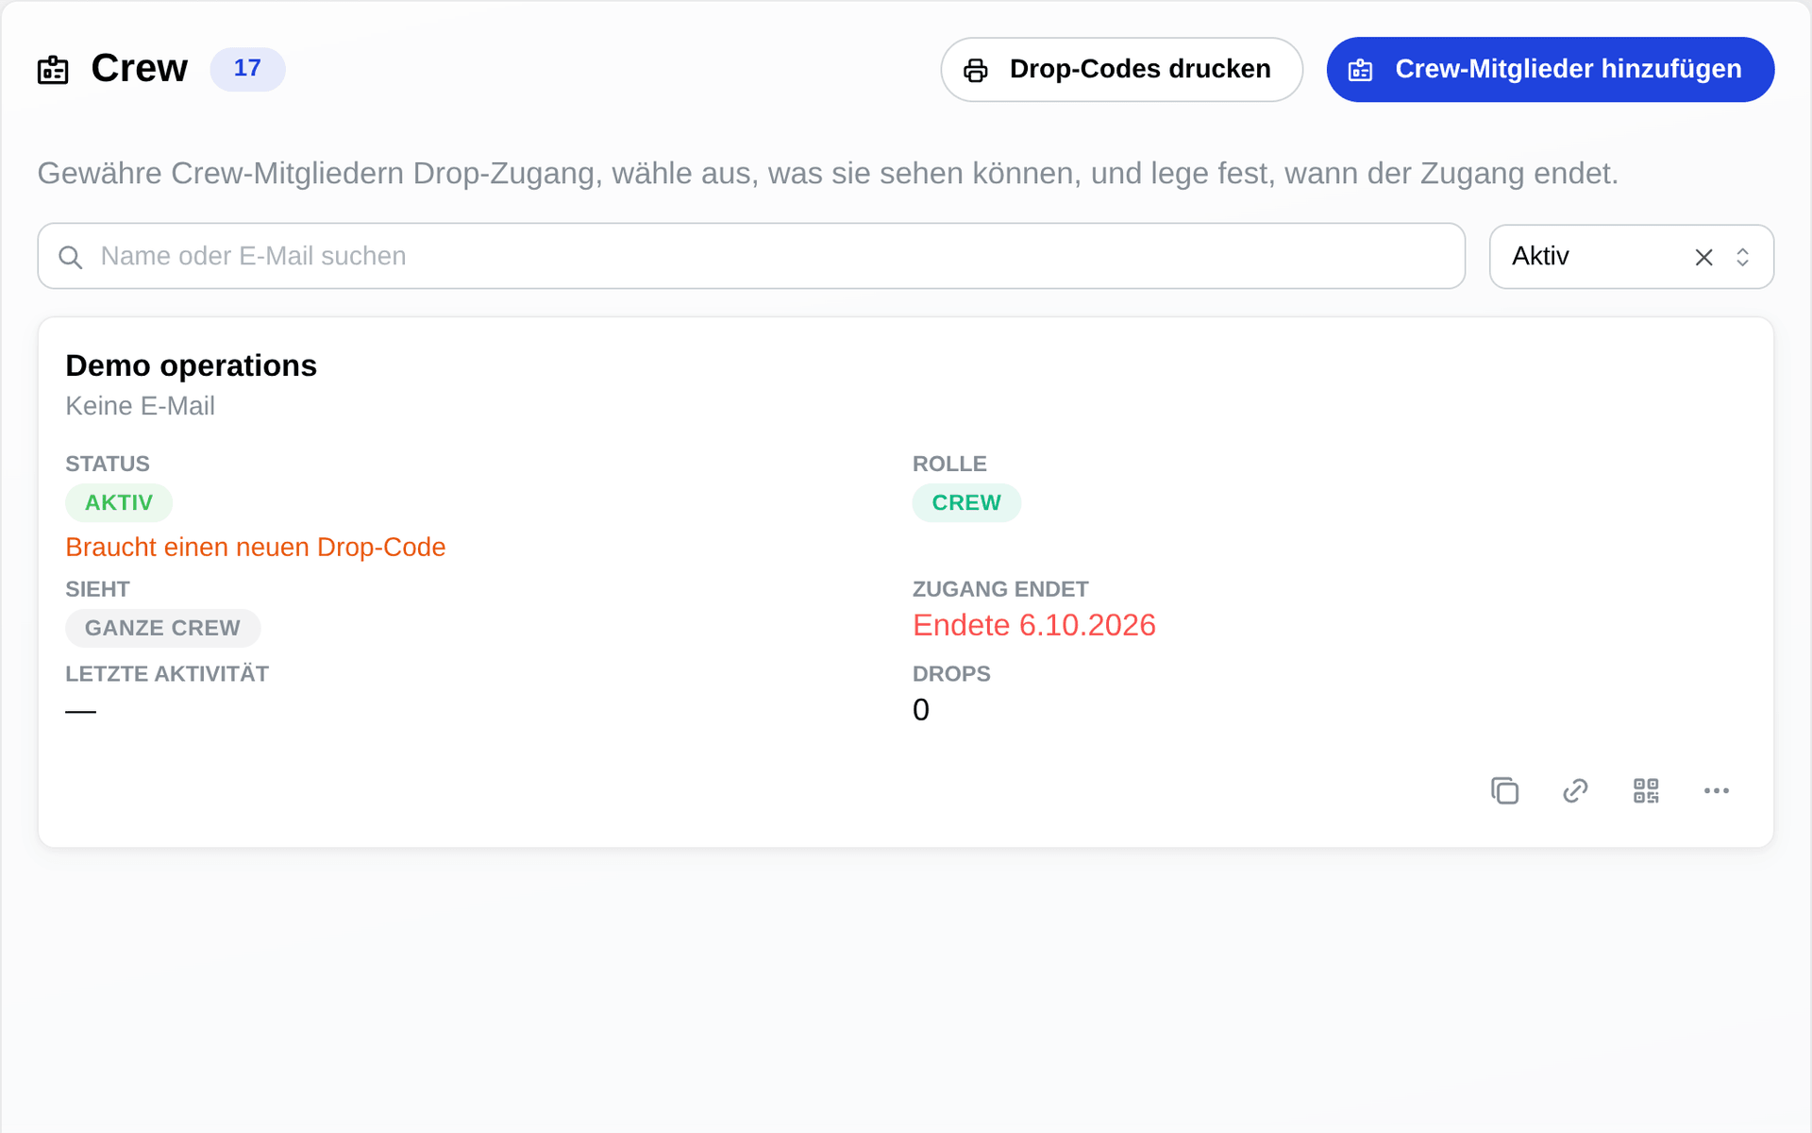
Task: Click Braucht einen neuen Drop-Code warning
Action: [x=255, y=548]
